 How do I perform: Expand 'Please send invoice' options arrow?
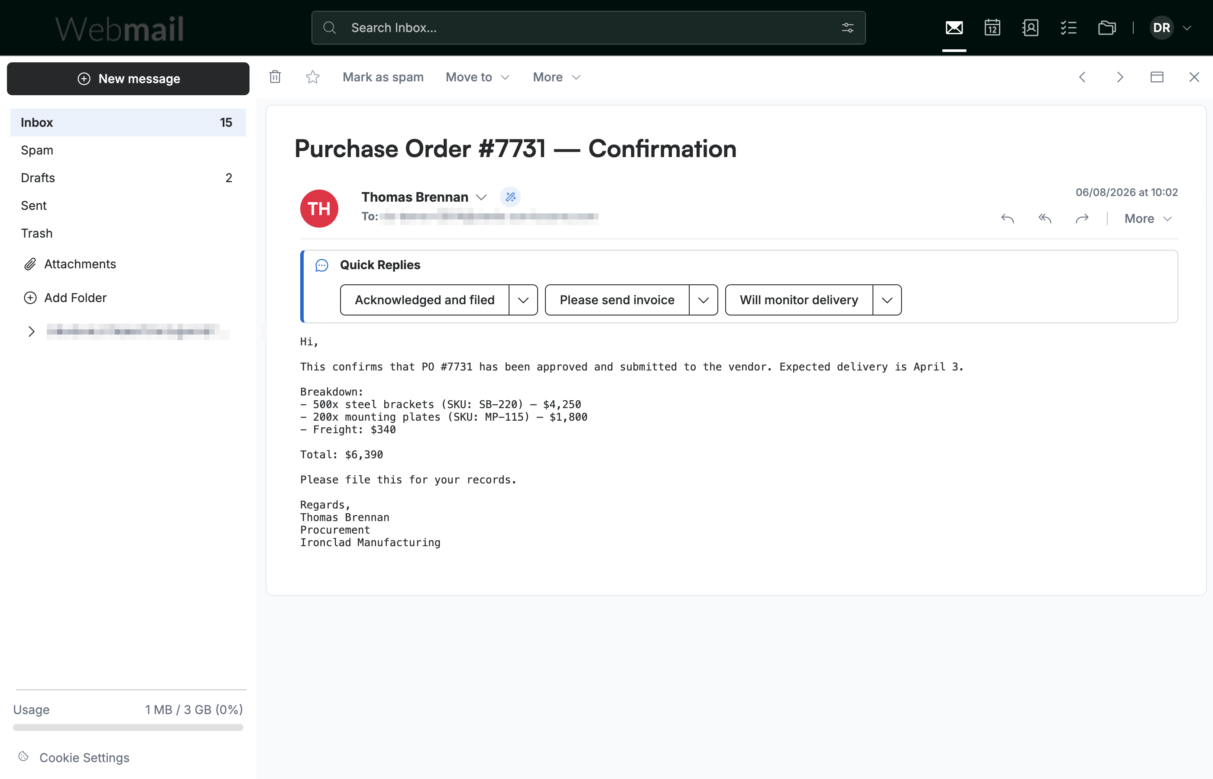[x=703, y=300]
